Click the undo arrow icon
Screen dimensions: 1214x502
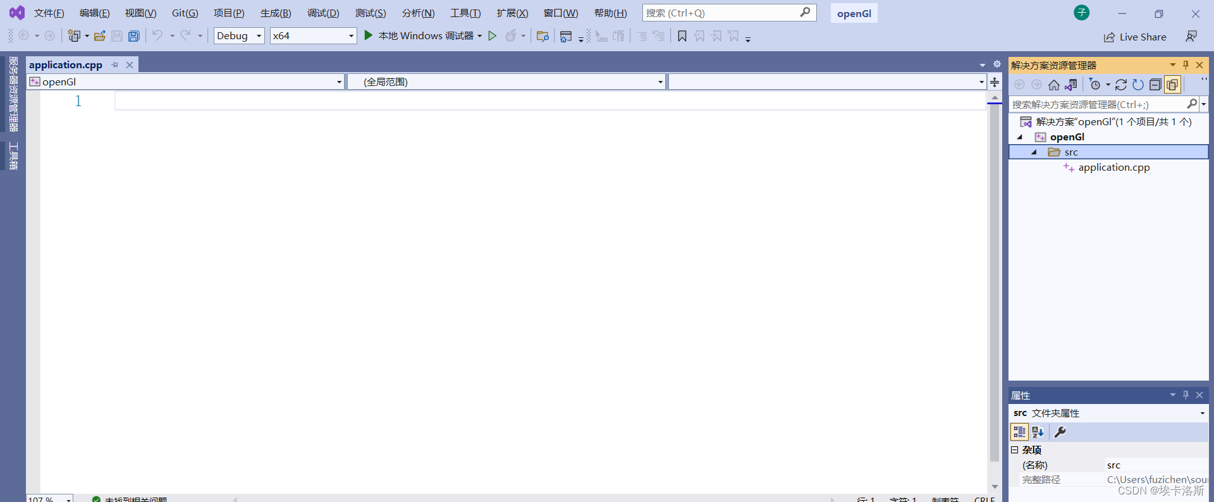pyautogui.click(x=157, y=35)
